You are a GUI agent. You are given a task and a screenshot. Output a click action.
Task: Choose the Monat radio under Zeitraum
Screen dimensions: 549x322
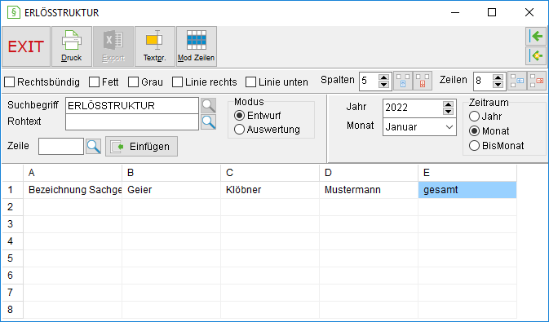pos(475,131)
